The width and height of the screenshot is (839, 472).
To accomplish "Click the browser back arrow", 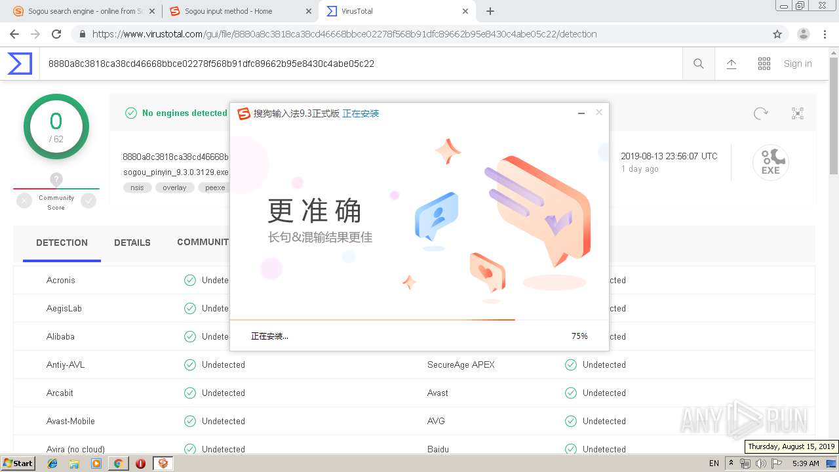I will [14, 34].
